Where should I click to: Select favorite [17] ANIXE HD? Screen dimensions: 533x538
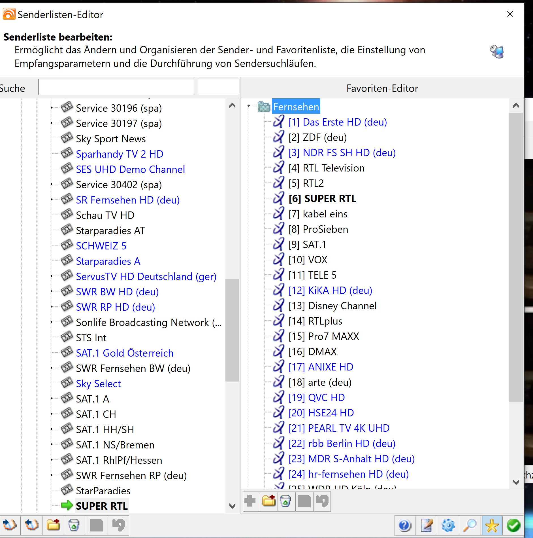click(x=321, y=367)
